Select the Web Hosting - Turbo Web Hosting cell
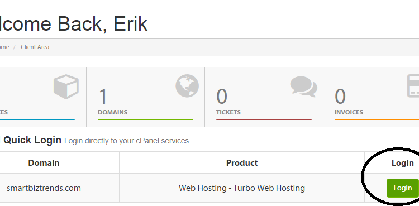The image size is (419, 206). 242,188
